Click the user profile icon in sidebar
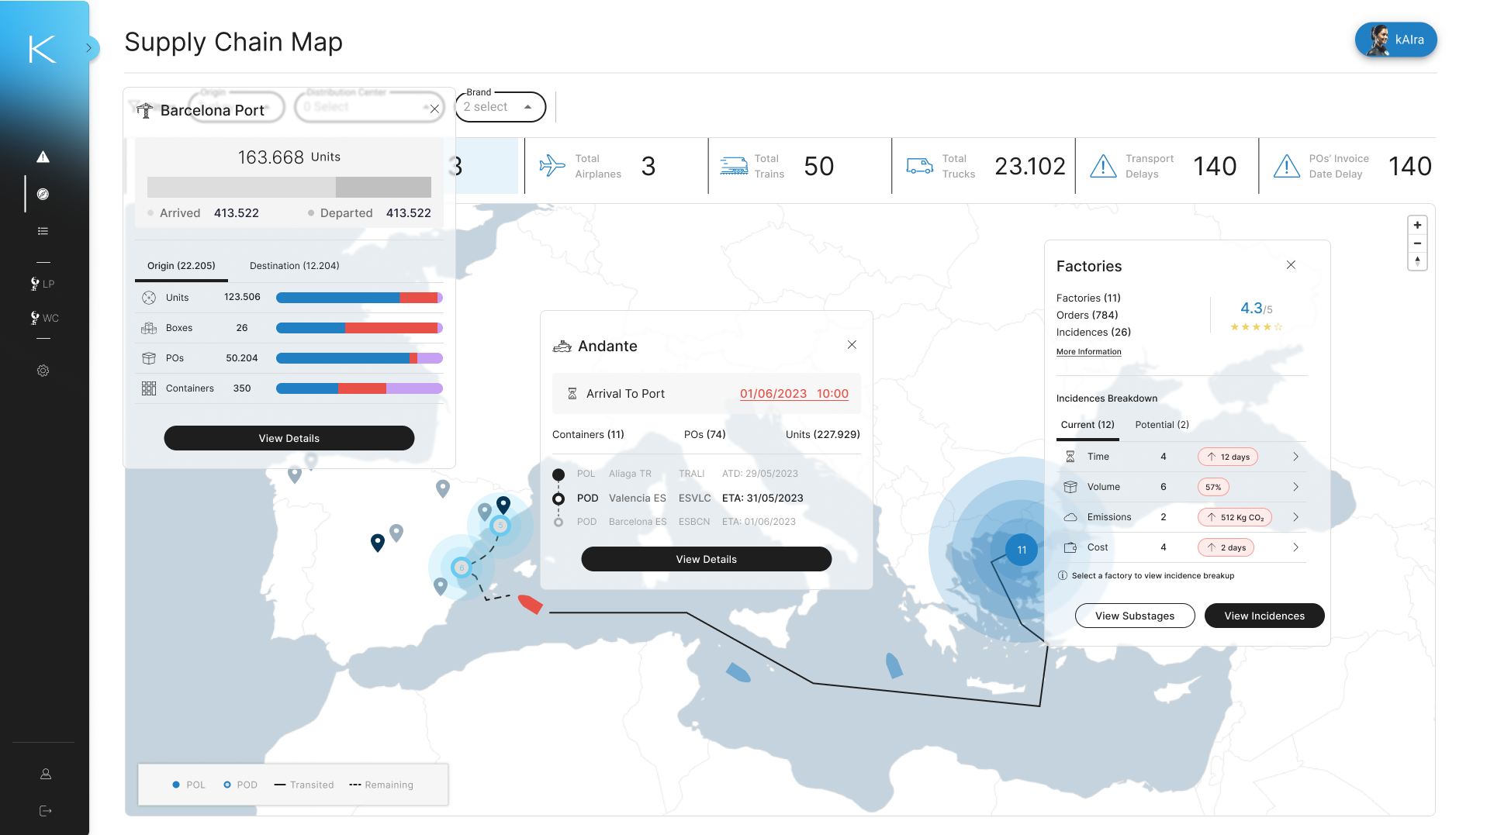This screenshot has width=1487, height=835. tap(46, 774)
